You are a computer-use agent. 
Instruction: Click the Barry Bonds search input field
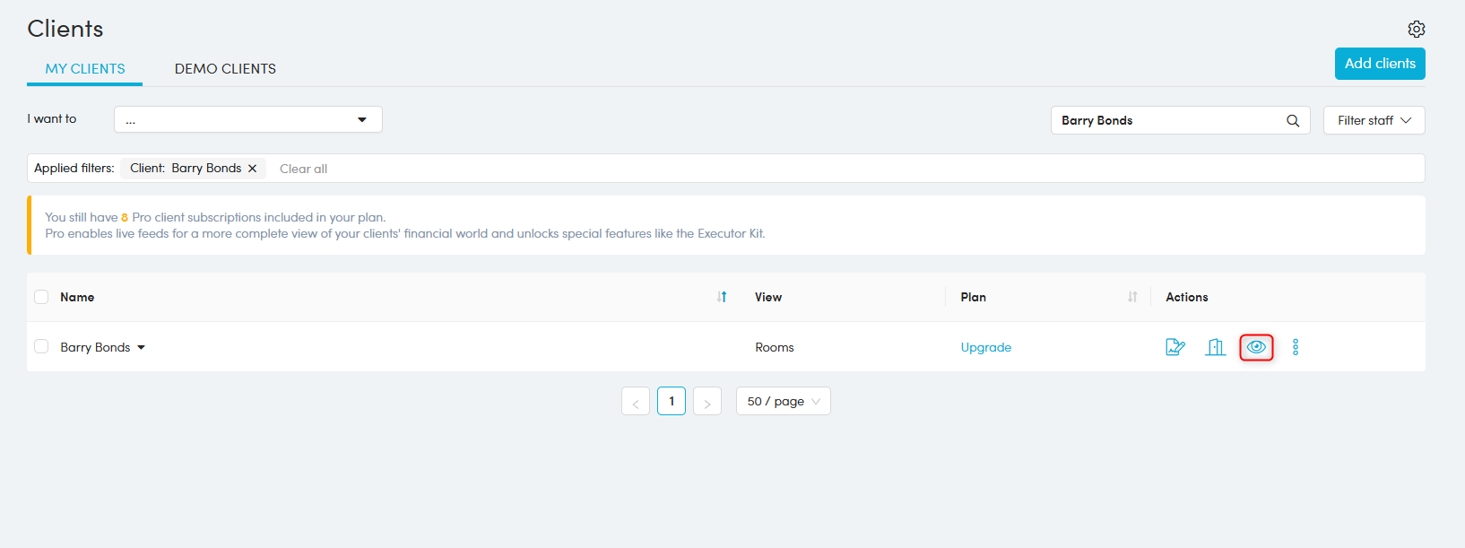tap(1166, 120)
